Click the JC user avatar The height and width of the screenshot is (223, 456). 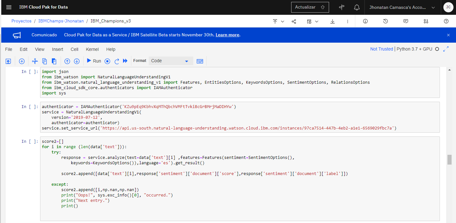tap(448, 7)
